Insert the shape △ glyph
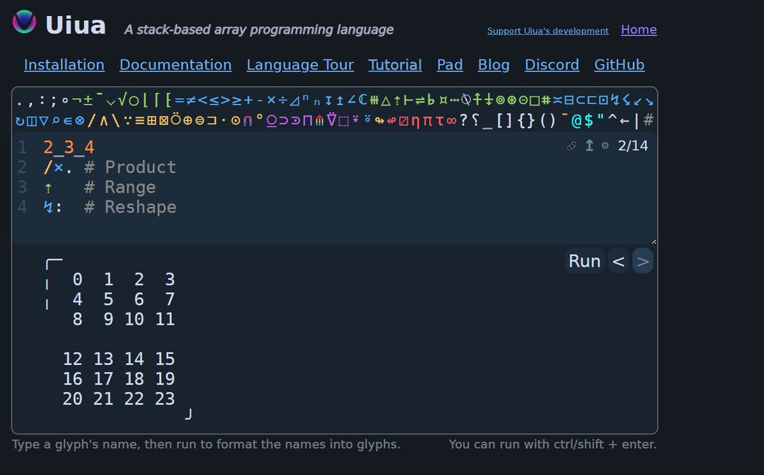 point(386,100)
